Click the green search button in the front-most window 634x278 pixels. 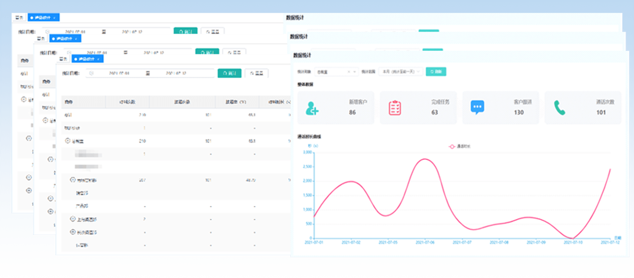(x=229, y=73)
